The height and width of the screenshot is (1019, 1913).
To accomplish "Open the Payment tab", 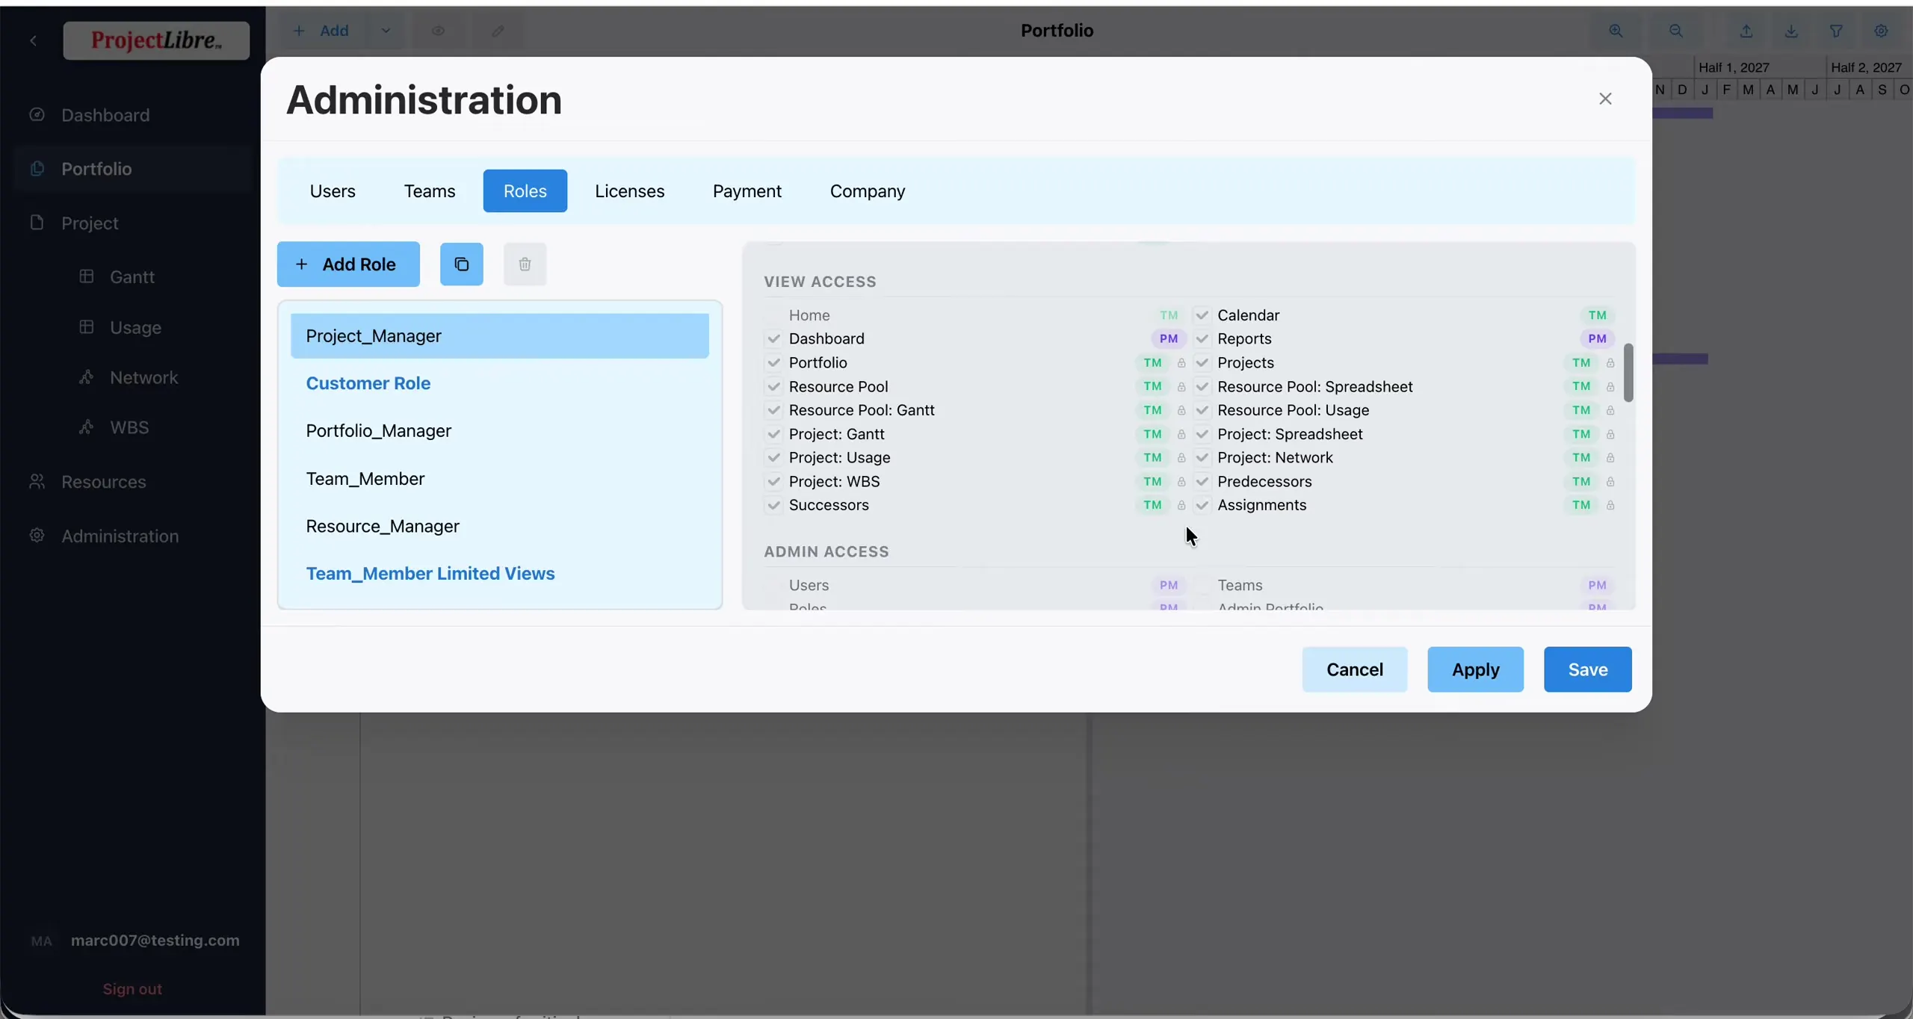I will point(747,191).
